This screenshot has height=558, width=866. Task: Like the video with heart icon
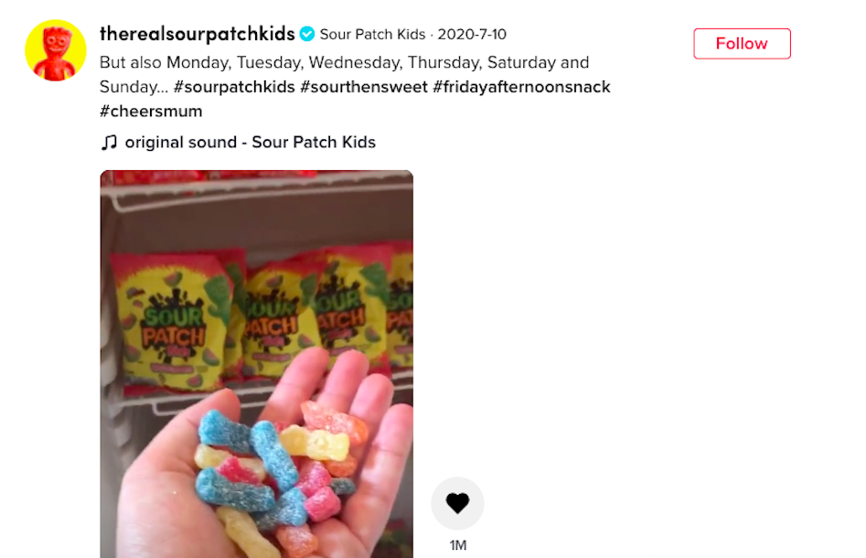point(457,503)
